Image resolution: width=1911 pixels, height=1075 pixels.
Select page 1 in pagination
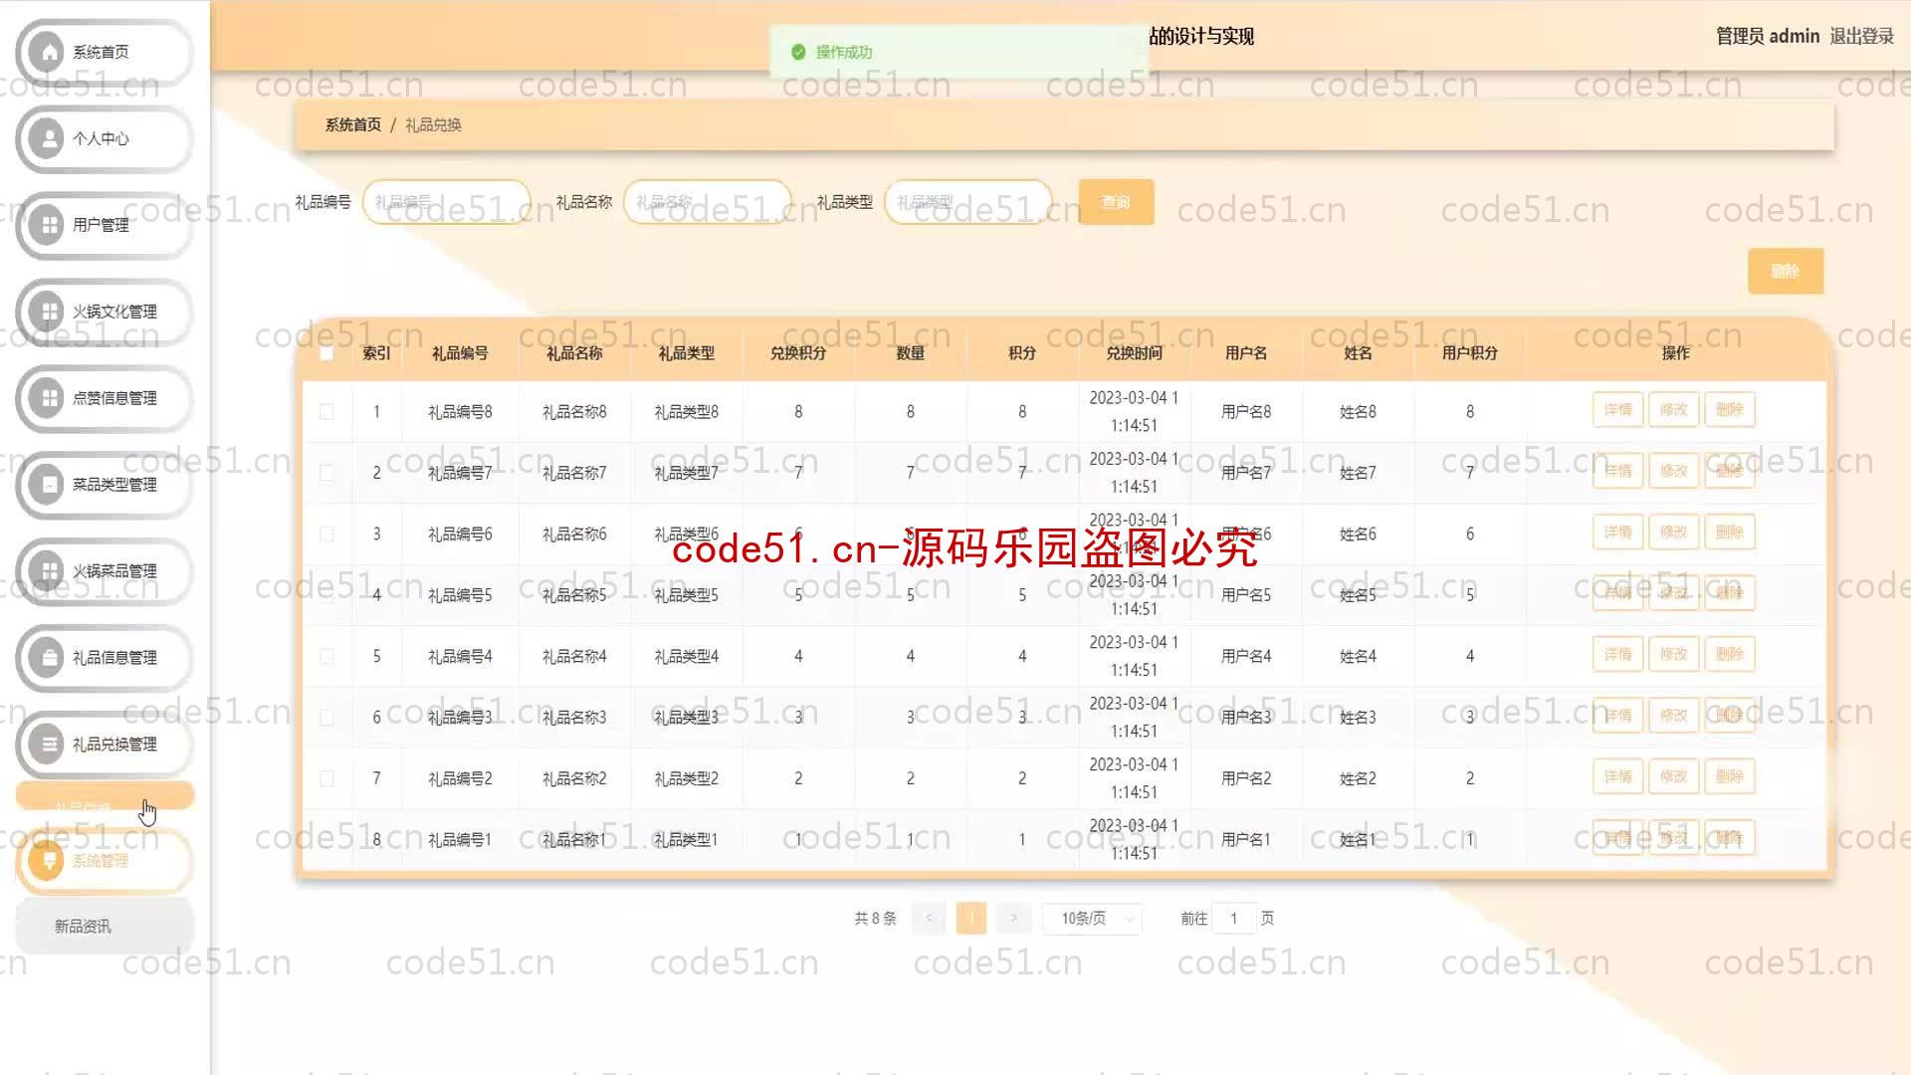[x=970, y=919]
